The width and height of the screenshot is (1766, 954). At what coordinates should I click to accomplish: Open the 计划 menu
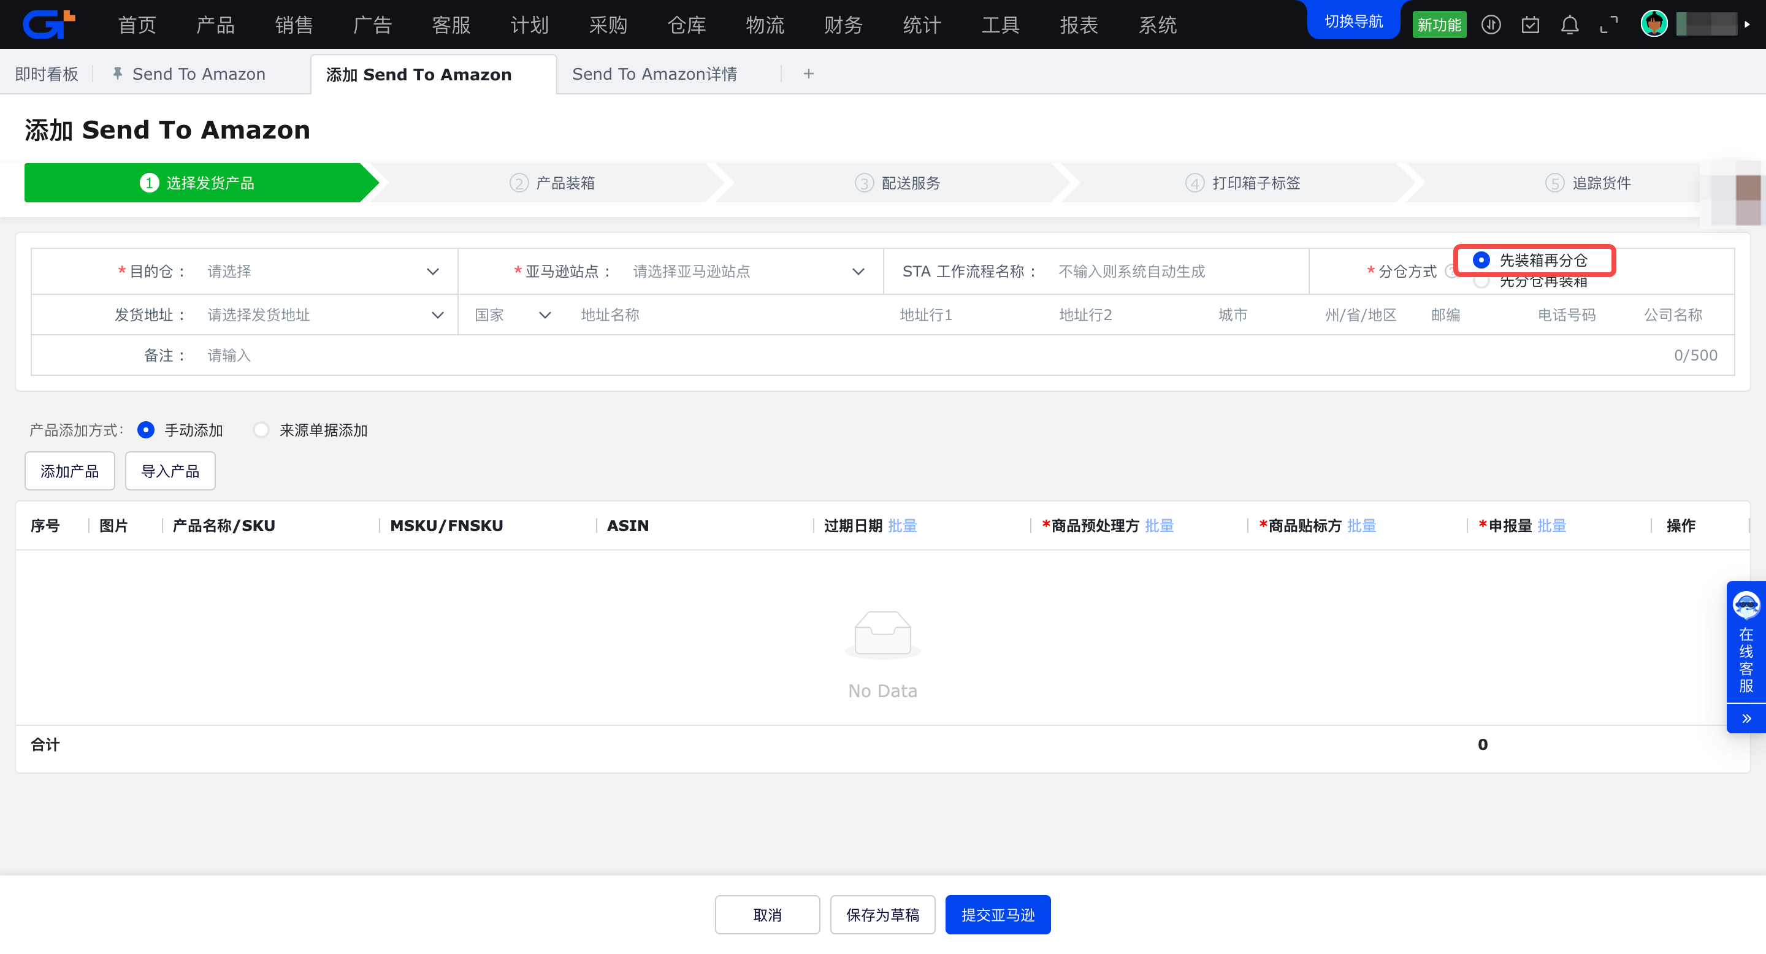click(529, 25)
